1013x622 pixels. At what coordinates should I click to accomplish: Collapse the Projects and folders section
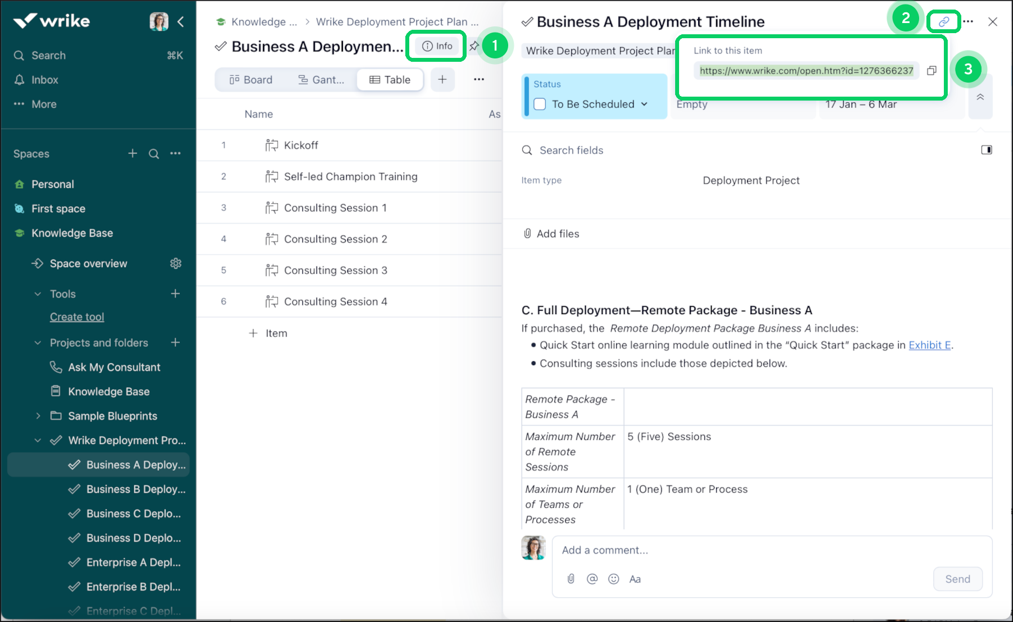(x=37, y=342)
